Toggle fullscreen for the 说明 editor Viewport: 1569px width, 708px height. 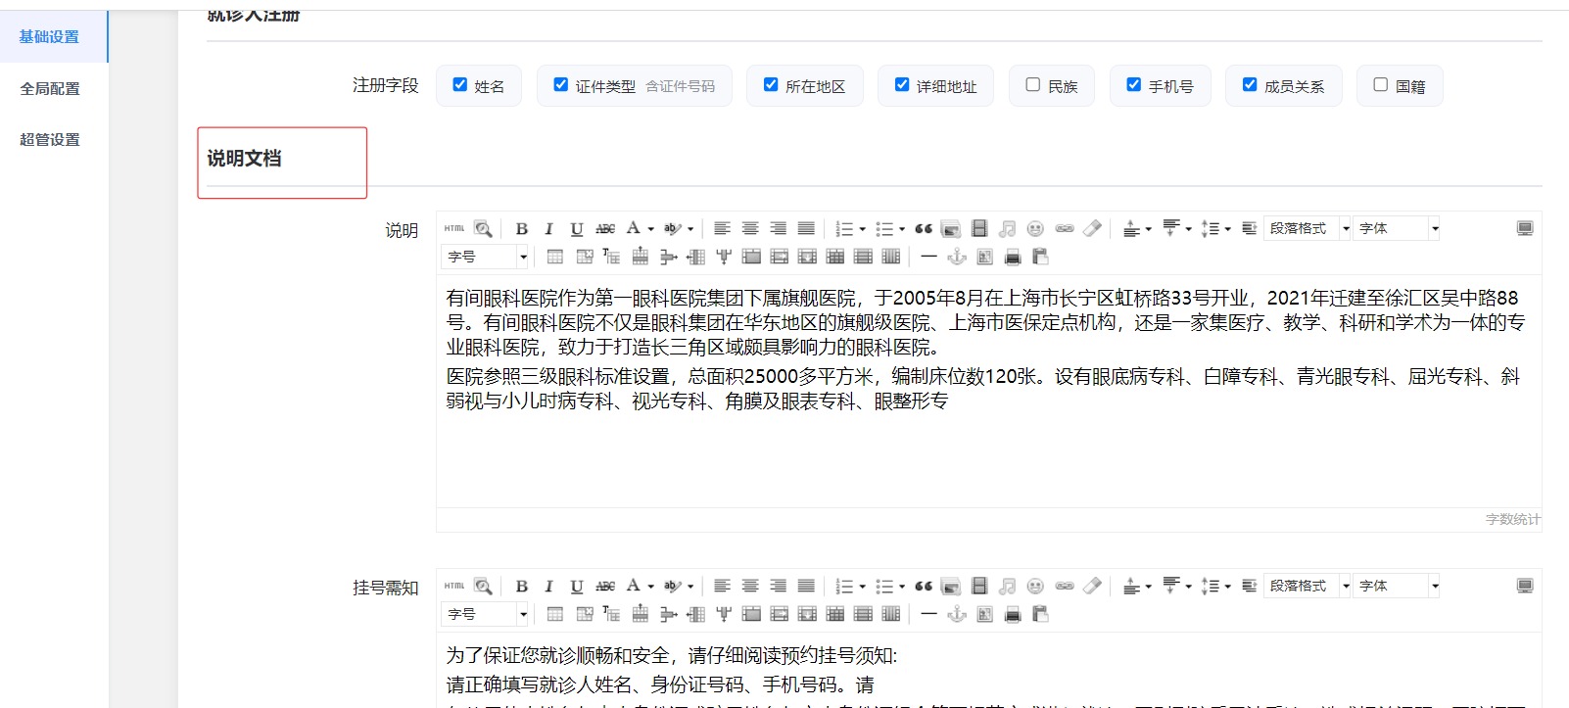pyautogui.click(x=1525, y=228)
